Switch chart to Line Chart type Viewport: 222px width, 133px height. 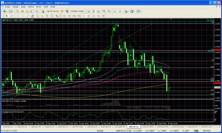[98, 11]
